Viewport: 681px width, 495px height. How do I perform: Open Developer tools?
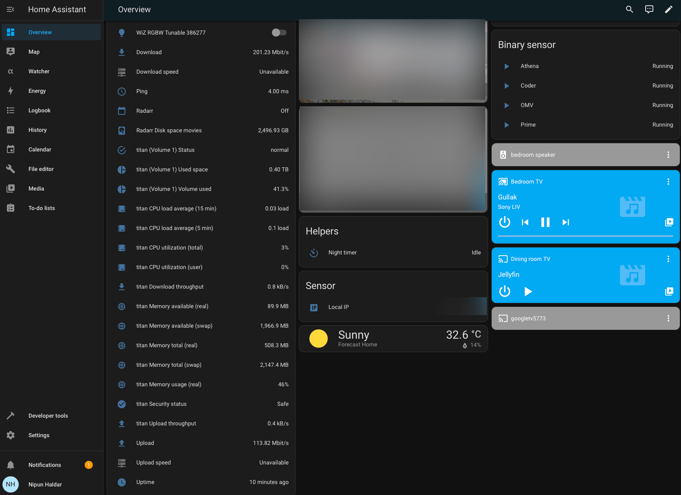pyautogui.click(x=48, y=416)
